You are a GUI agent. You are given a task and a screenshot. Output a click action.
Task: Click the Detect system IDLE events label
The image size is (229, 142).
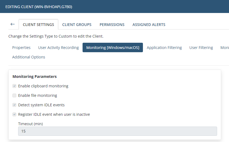coord(41,105)
